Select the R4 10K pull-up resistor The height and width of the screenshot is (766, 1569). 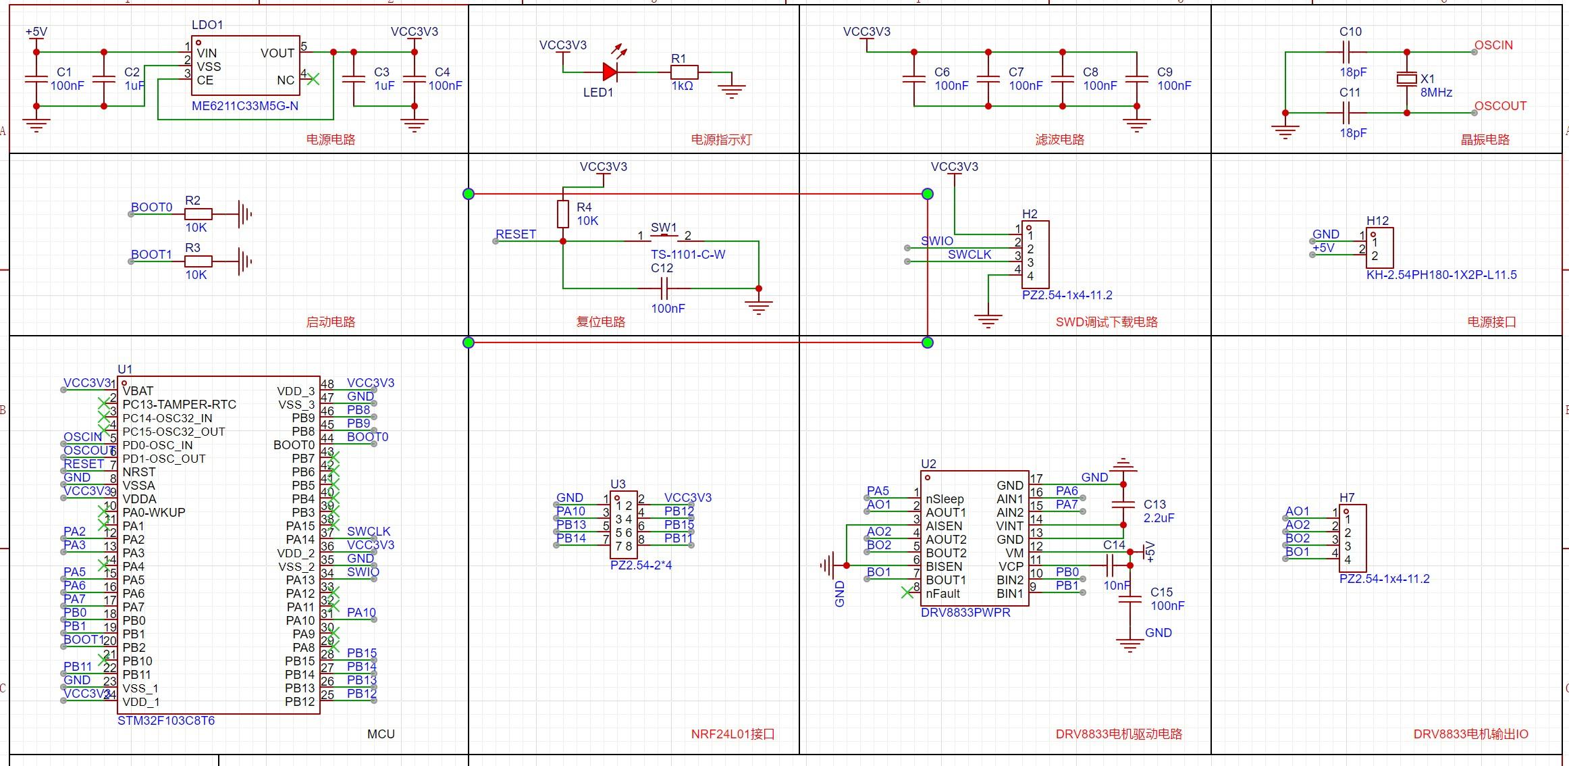(x=563, y=214)
